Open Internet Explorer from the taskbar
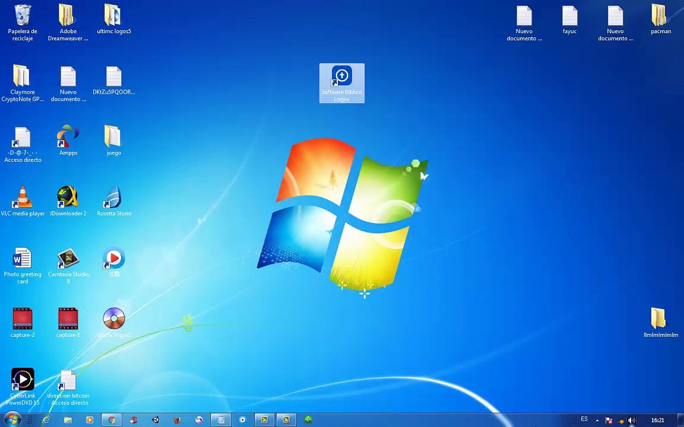This screenshot has height=427, width=684. click(x=46, y=420)
